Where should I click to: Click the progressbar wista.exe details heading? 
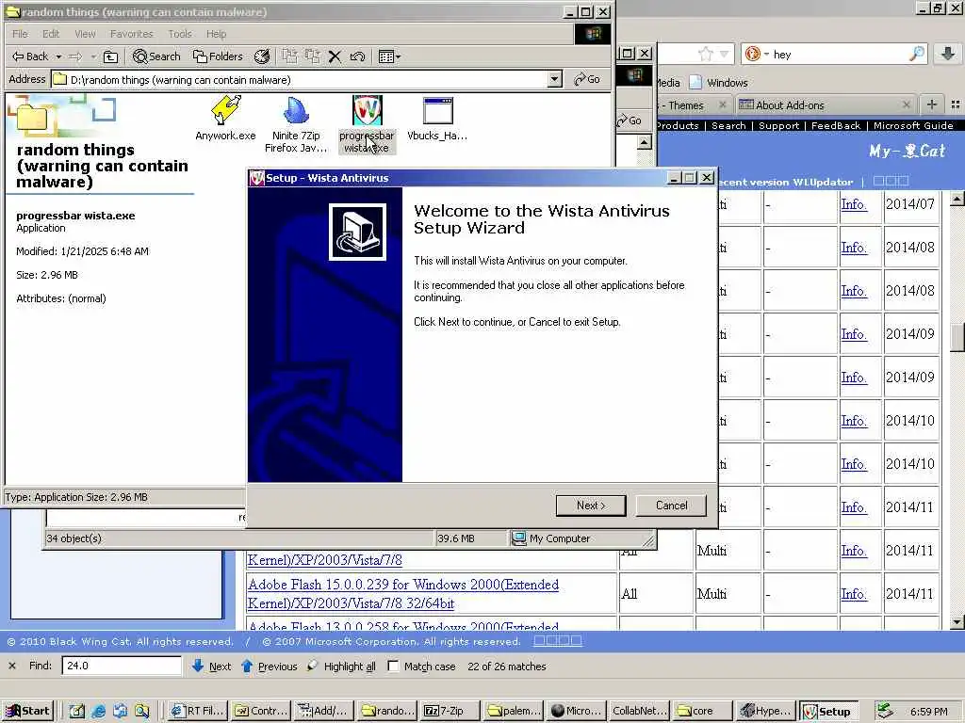75,216
